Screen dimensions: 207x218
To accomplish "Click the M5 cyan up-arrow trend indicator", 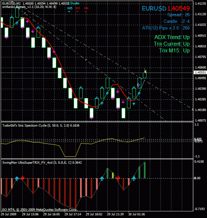I will 69,12.
